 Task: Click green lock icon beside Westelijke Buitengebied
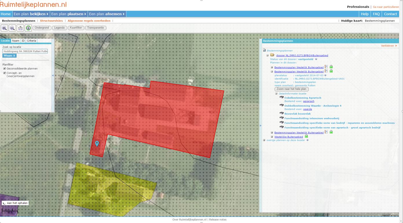click(x=306, y=136)
